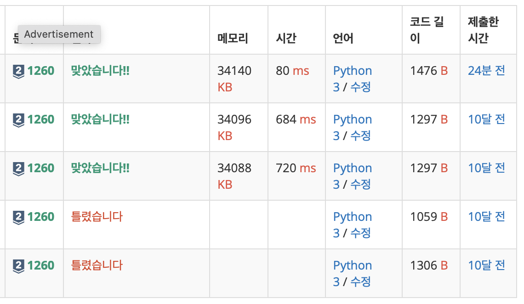
Task: Click 수정 for the 684 ms submission
Action: [x=360, y=136]
